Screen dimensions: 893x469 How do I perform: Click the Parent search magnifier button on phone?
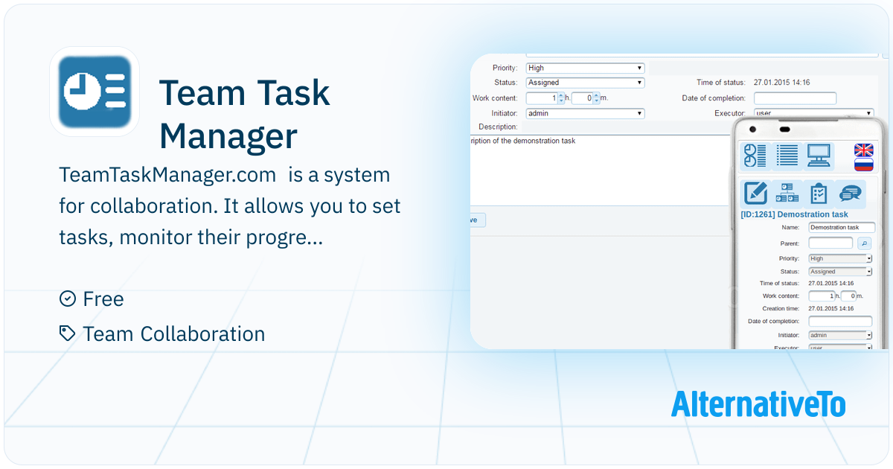(864, 243)
